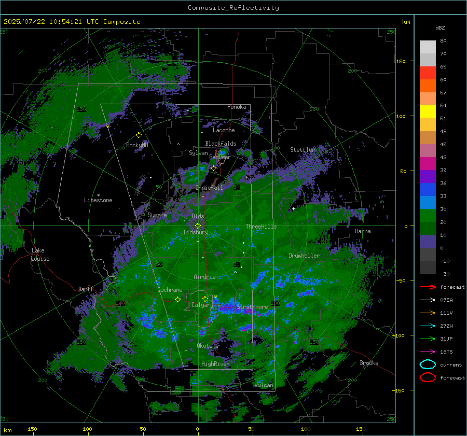
Task: Pick the light gray 80 dBZ swatch
Action: click(428, 47)
